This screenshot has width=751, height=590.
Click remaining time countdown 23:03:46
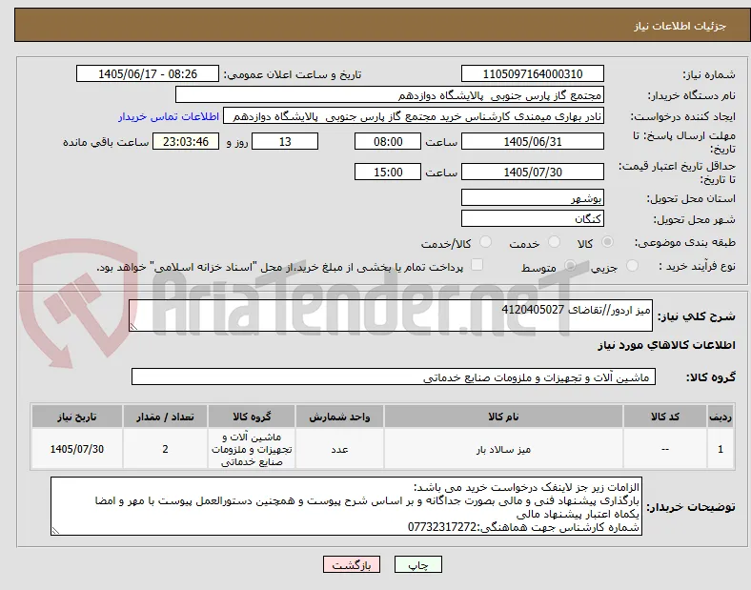[186, 142]
